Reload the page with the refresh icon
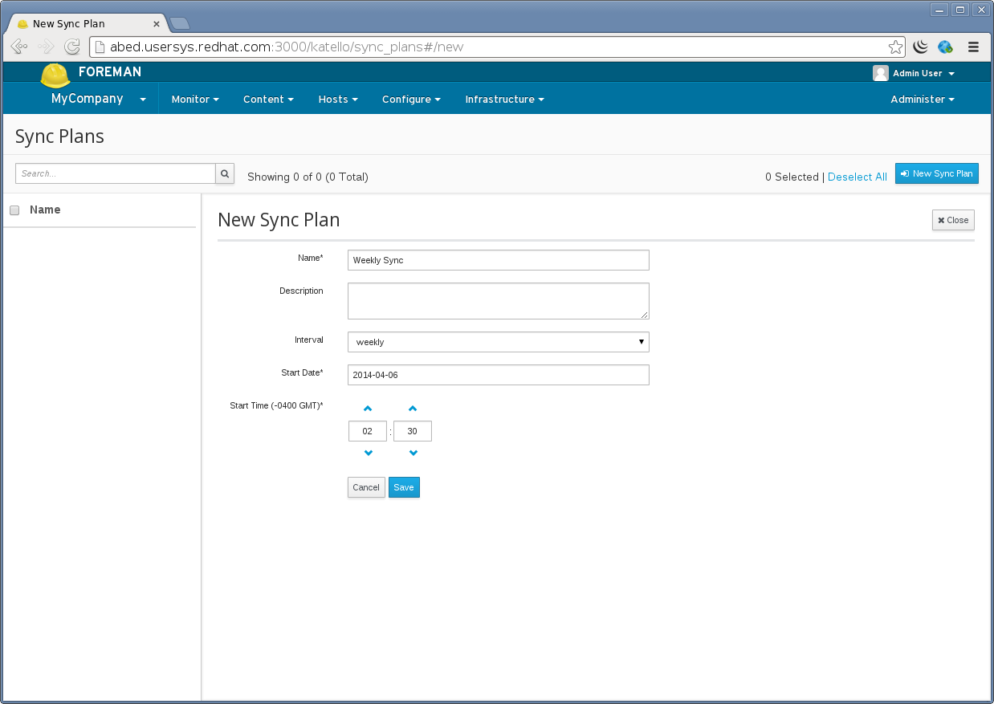Screen dimensions: 994x704 click(72, 47)
